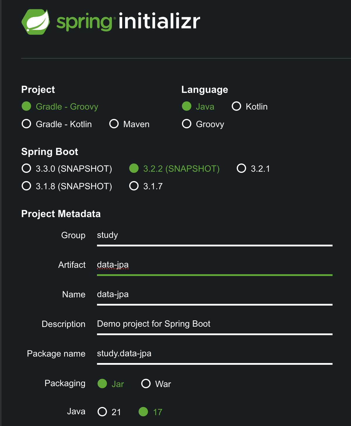This screenshot has width=351, height=426.
Task: Pick Java as the language
Action: [x=187, y=106]
